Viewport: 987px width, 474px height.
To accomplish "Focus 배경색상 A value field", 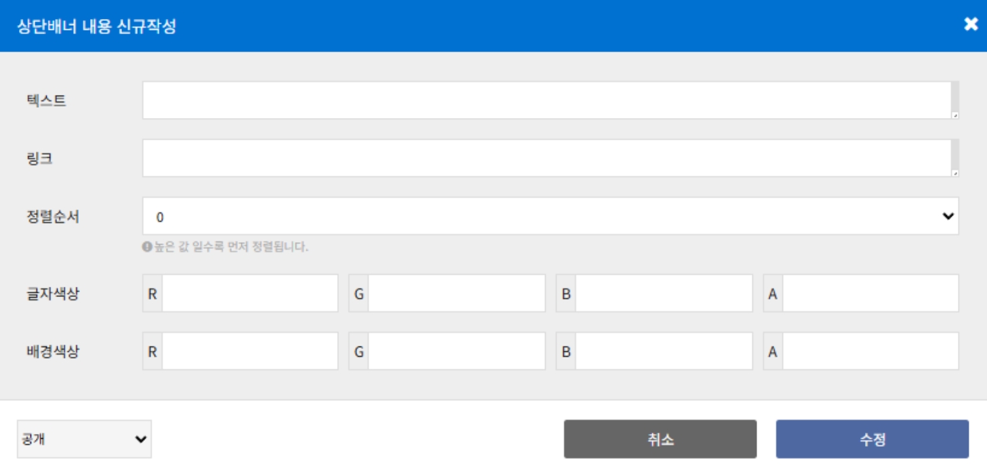I will [x=870, y=351].
